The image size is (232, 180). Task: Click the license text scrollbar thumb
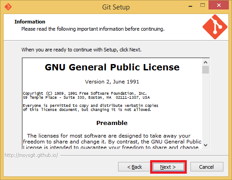pos(205,69)
